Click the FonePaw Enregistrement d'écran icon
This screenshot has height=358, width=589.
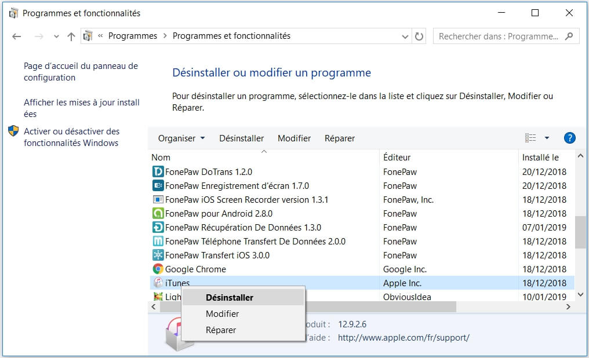(x=158, y=186)
